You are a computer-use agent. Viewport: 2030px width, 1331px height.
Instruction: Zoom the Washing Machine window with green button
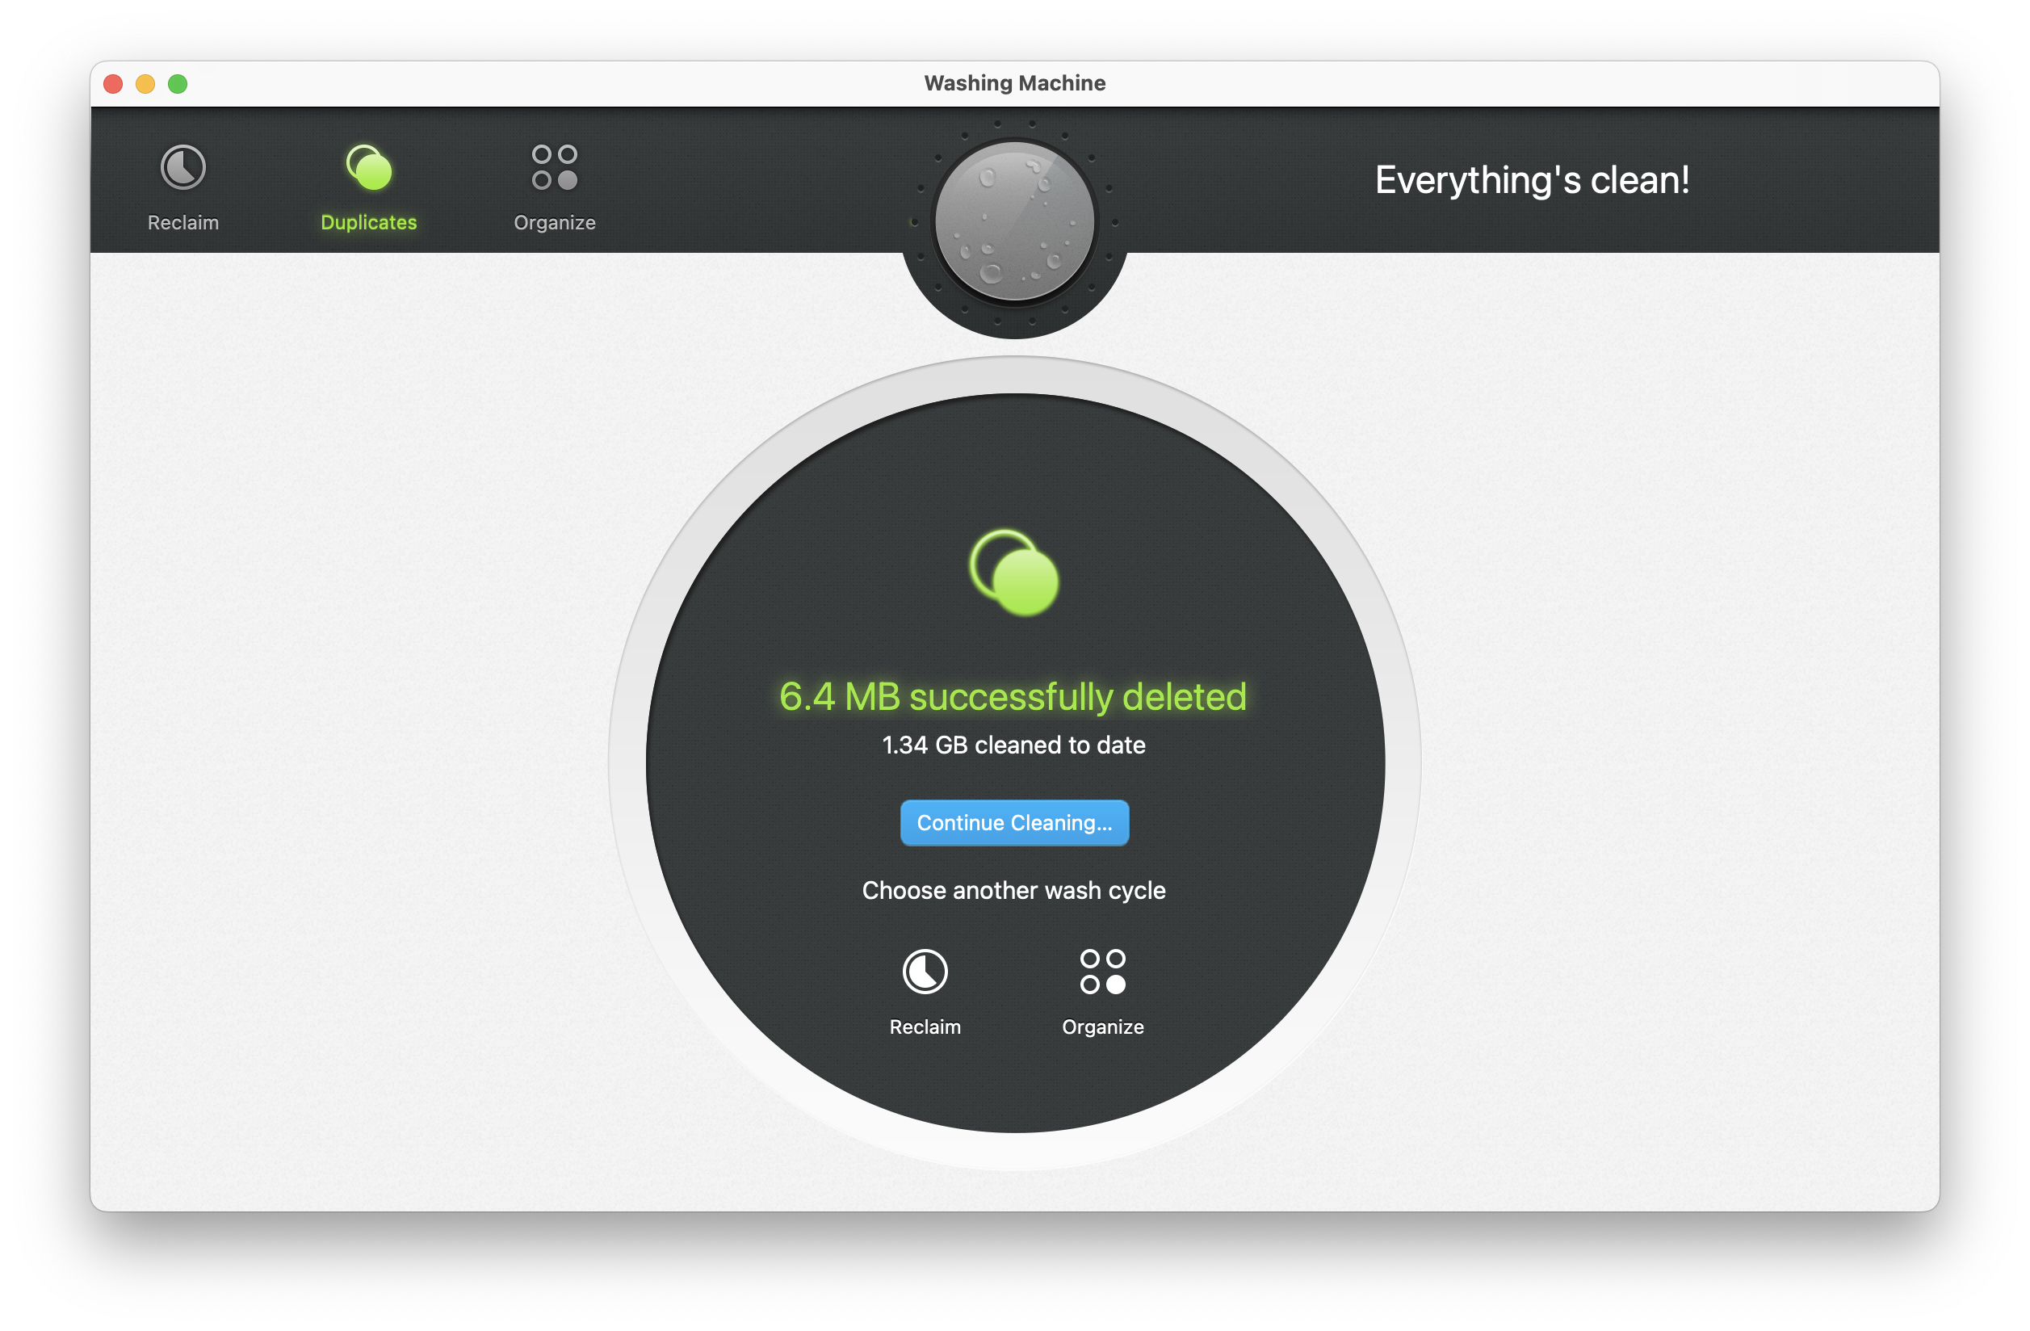[178, 84]
